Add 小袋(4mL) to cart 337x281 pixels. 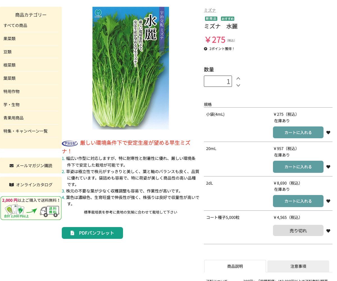pos(298,133)
